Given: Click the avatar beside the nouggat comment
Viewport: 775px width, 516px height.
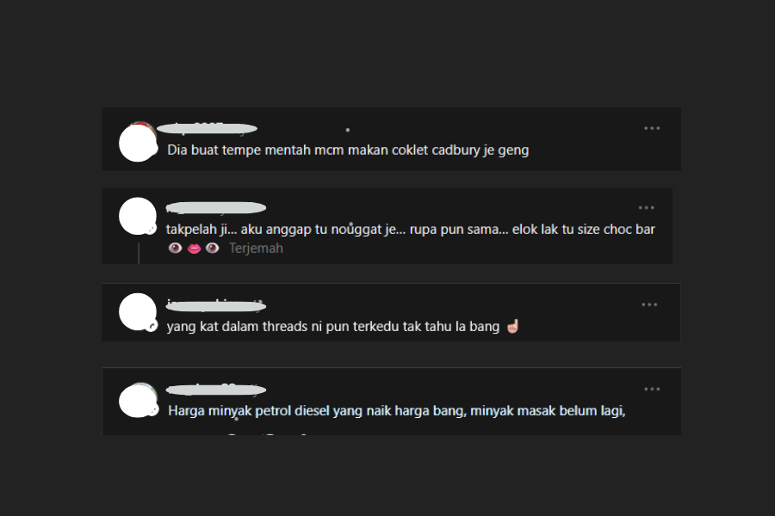Looking at the screenshot, I should coord(138,216).
